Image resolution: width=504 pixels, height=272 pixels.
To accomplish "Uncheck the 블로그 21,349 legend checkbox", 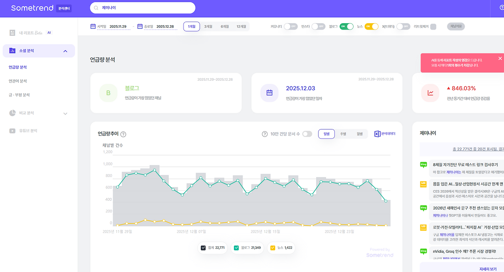I will pos(236,248).
